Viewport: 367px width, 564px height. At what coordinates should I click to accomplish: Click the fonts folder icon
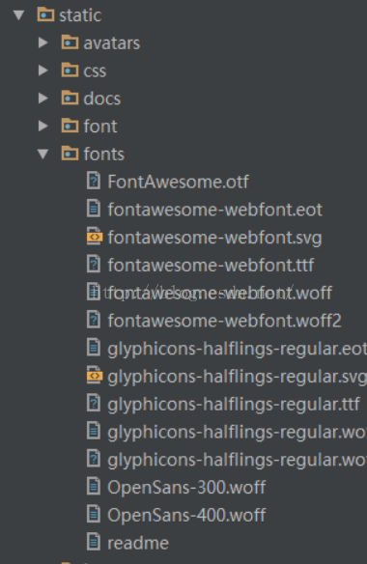tap(70, 153)
